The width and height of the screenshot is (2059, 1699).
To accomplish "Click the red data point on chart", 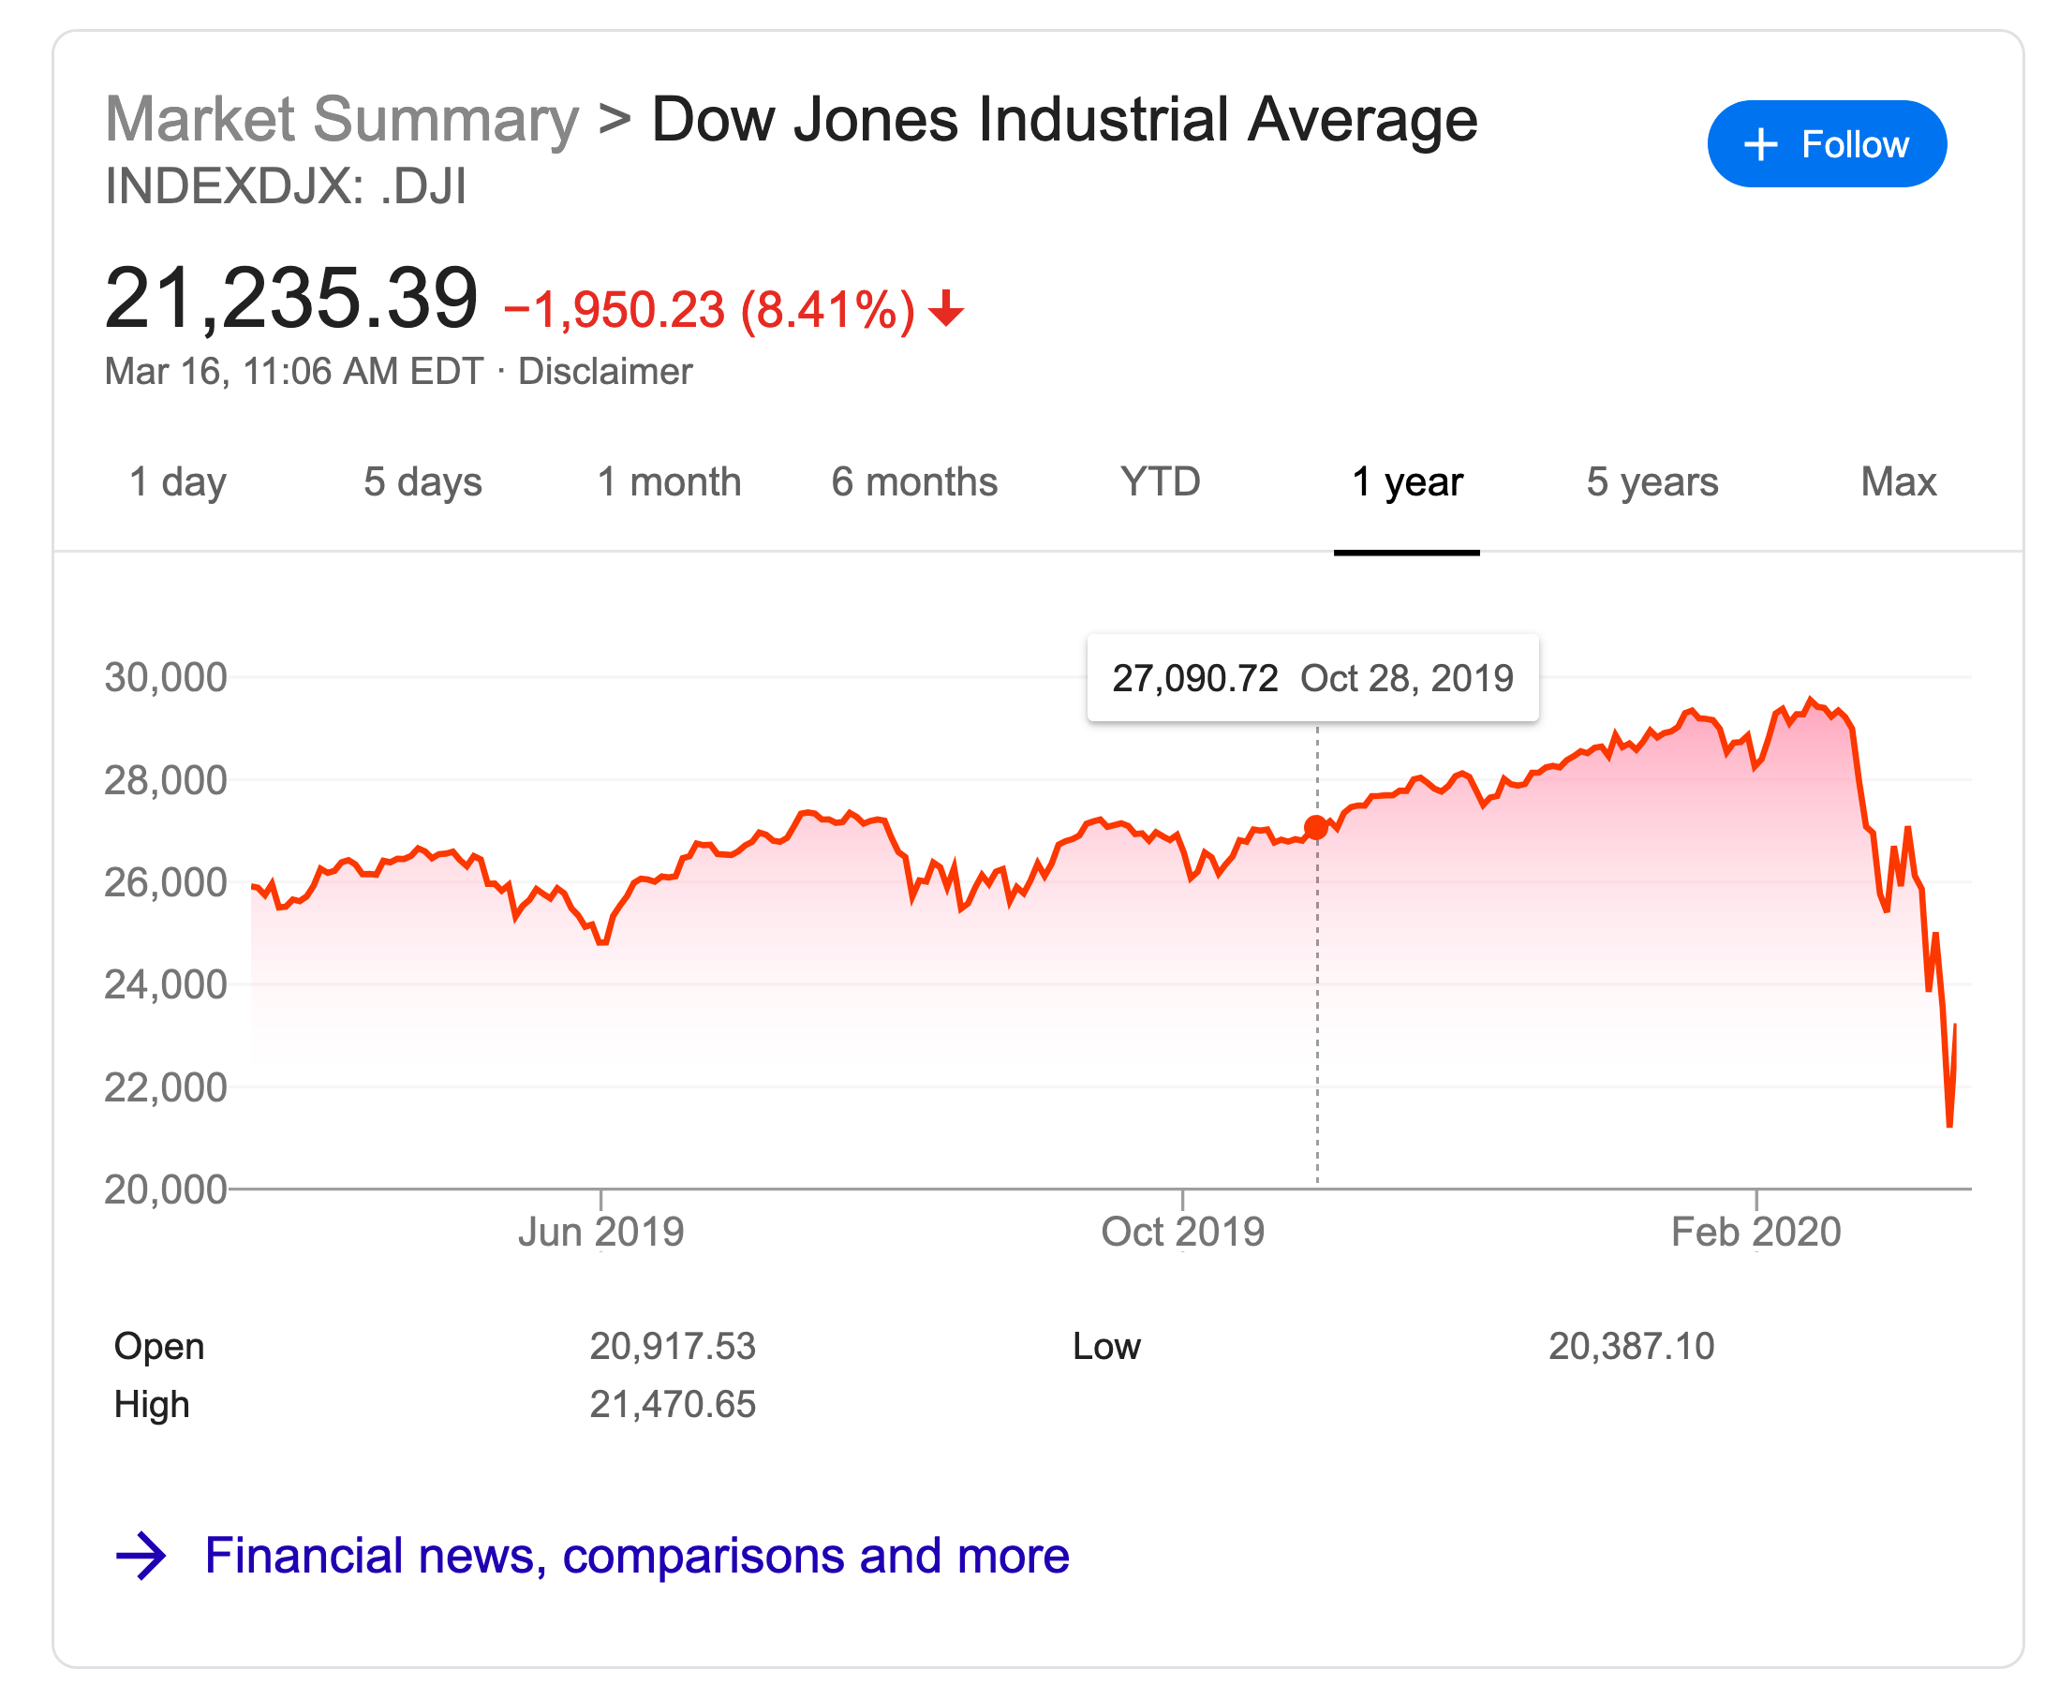I will tap(1316, 828).
